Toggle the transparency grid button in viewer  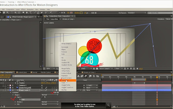97,69
